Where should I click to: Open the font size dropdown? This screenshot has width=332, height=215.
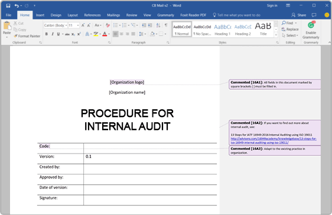(x=78, y=25)
